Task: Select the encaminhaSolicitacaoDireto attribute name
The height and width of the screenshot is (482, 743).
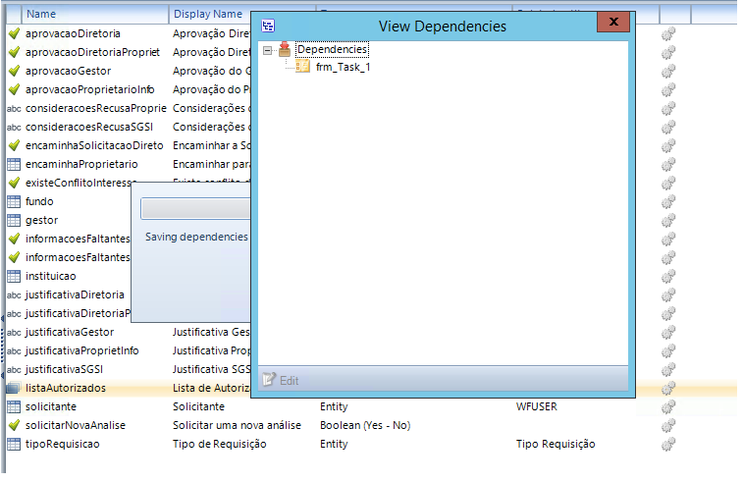Action: 94,145
